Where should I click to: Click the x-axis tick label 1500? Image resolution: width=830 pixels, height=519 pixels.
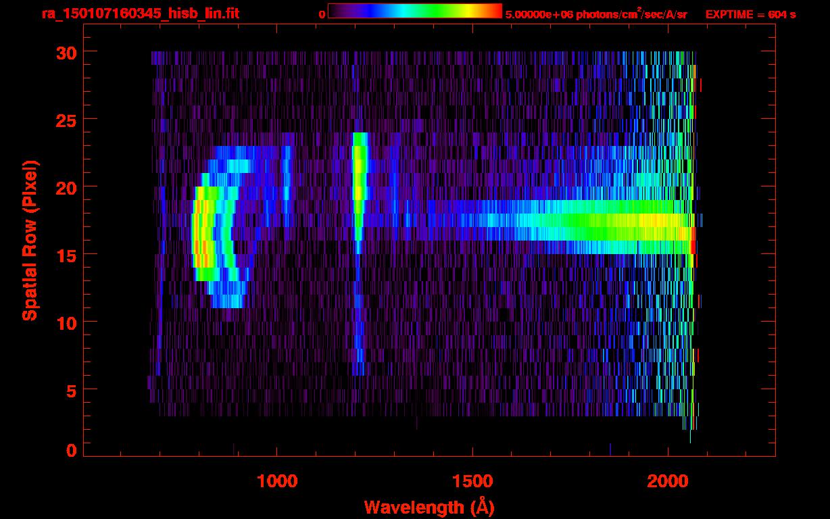472,481
